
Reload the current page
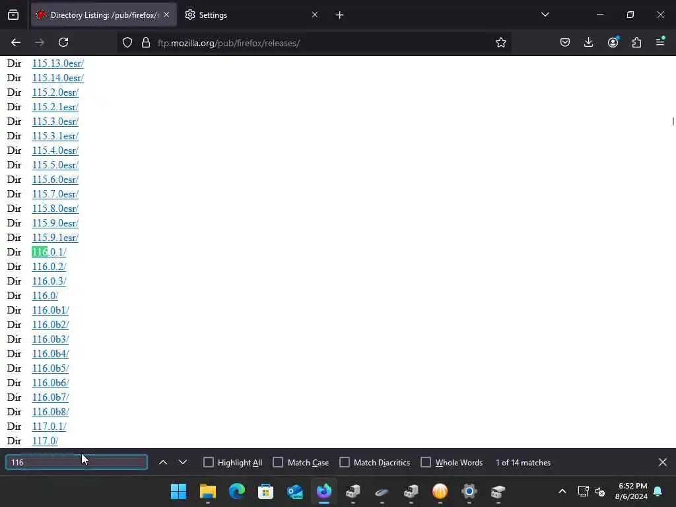pos(63,42)
